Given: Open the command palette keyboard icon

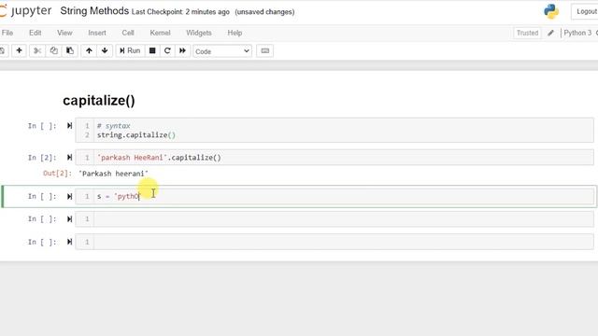Looking at the screenshot, I should point(265,50).
